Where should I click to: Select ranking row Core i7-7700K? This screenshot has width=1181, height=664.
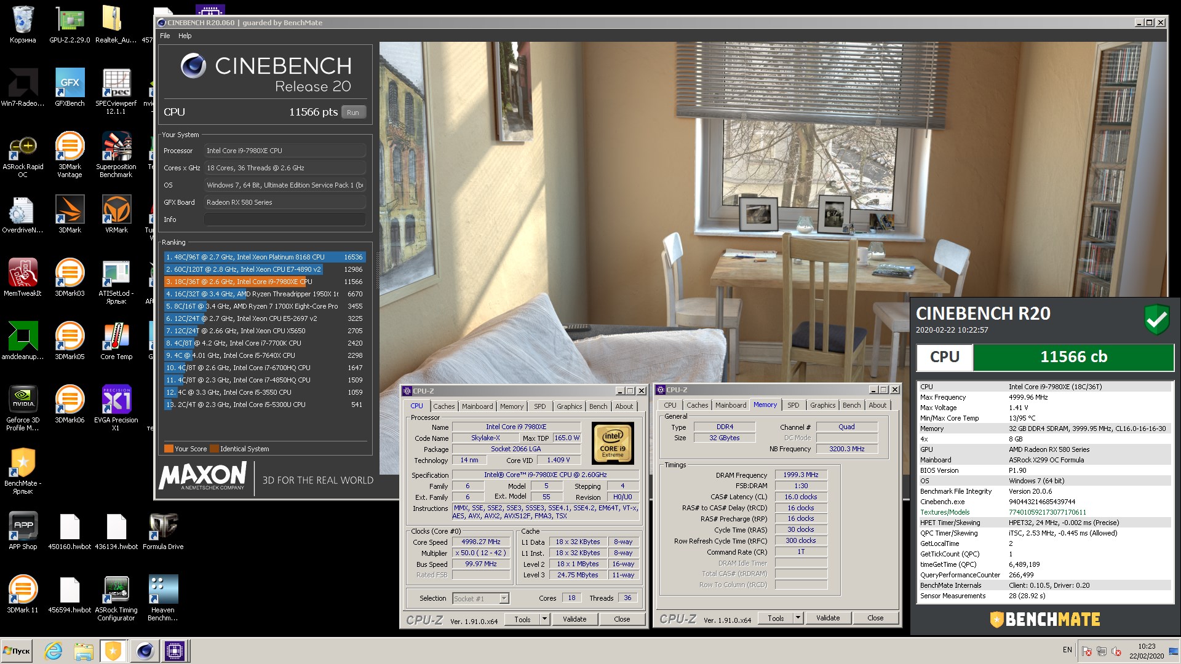point(264,343)
